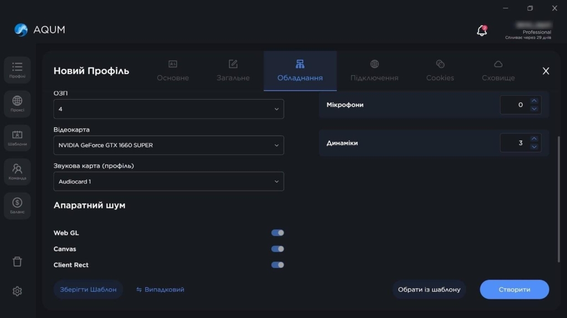Screen dimensions: 567x318
Task: Disable the Web GL noise toggle
Action: tap(277, 233)
